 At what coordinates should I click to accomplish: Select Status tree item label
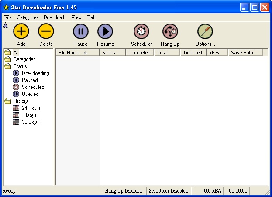point(20,66)
